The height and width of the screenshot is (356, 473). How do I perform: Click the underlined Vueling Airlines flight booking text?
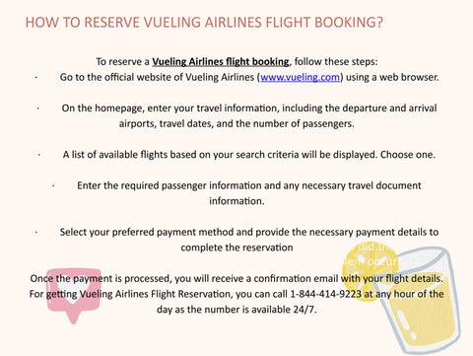(x=221, y=62)
